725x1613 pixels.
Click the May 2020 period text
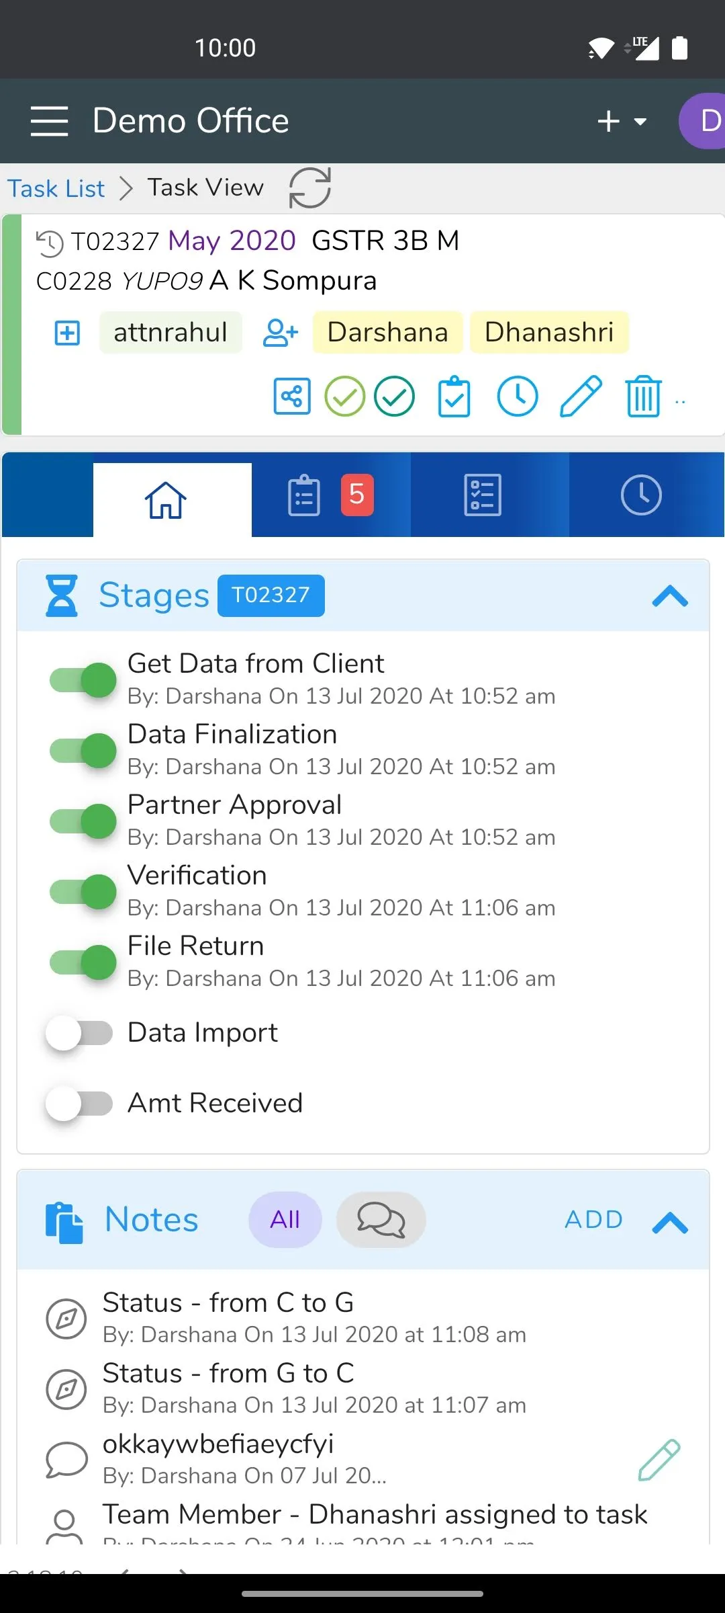click(232, 241)
